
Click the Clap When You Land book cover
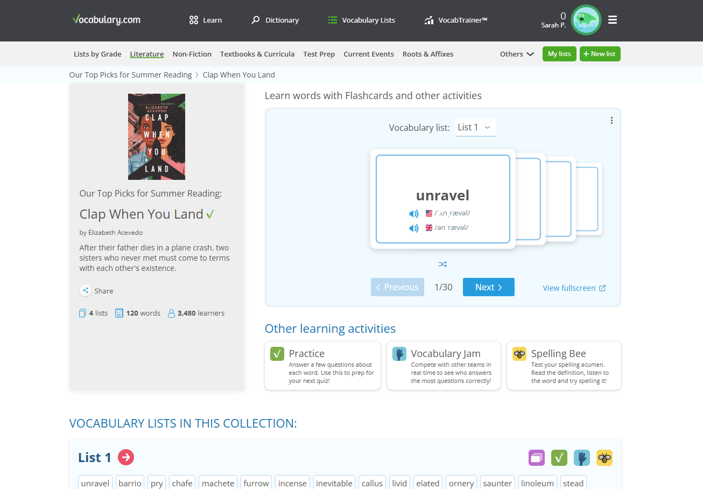[157, 137]
